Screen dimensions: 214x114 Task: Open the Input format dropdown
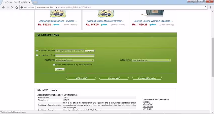click(x=75, y=60)
